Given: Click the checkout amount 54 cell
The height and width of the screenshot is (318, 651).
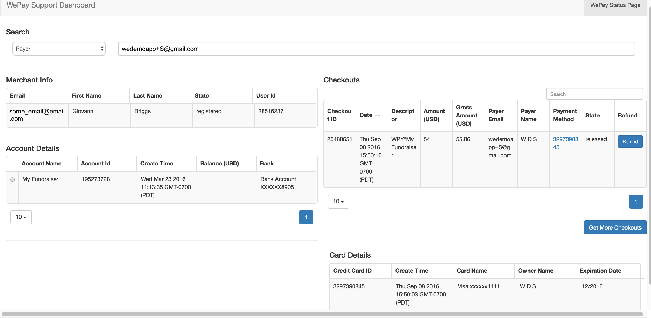Looking at the screenshot, I should click(x=436, y=160).
